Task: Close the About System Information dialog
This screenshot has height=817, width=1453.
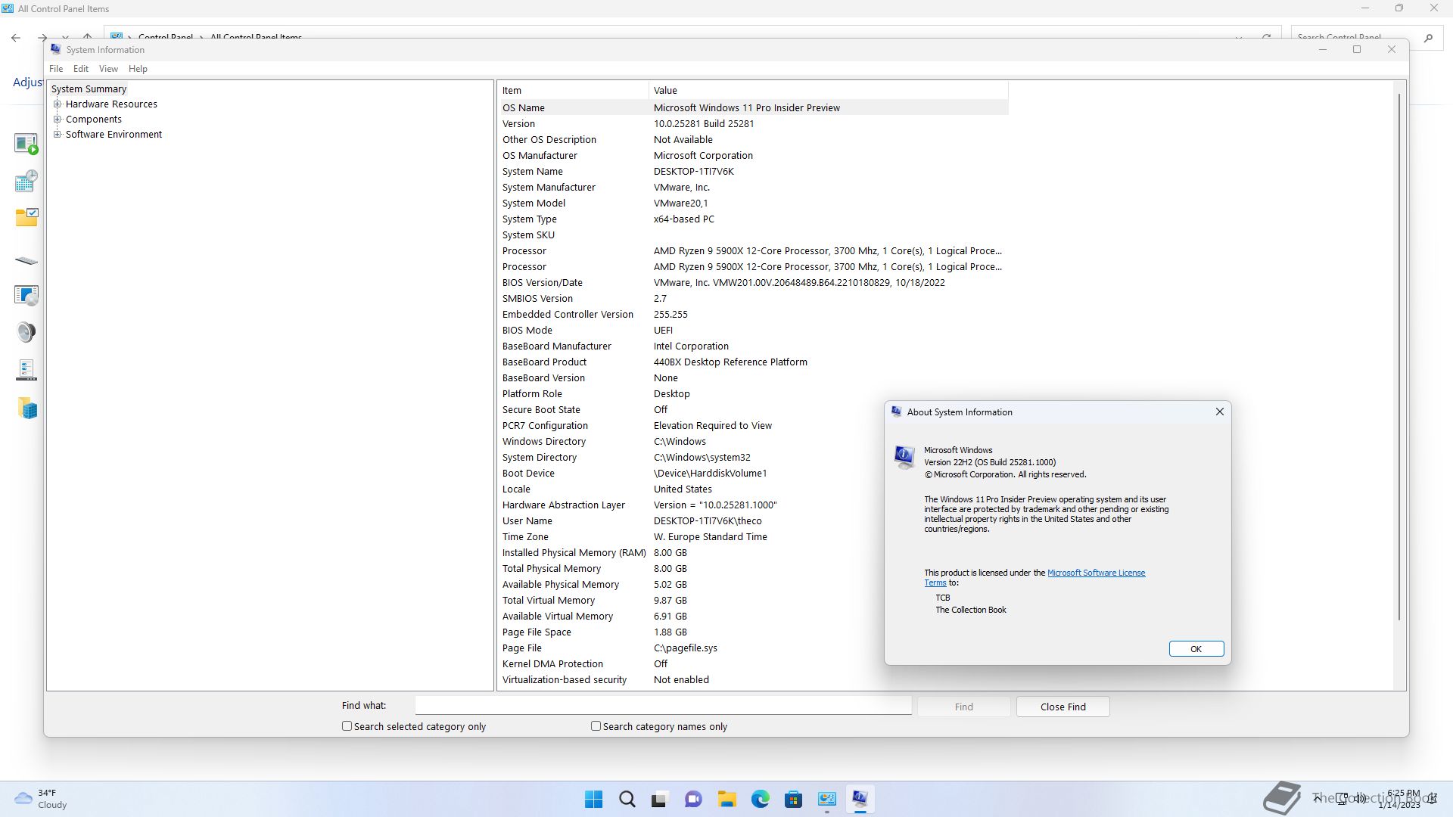Action: point(1219,412)
